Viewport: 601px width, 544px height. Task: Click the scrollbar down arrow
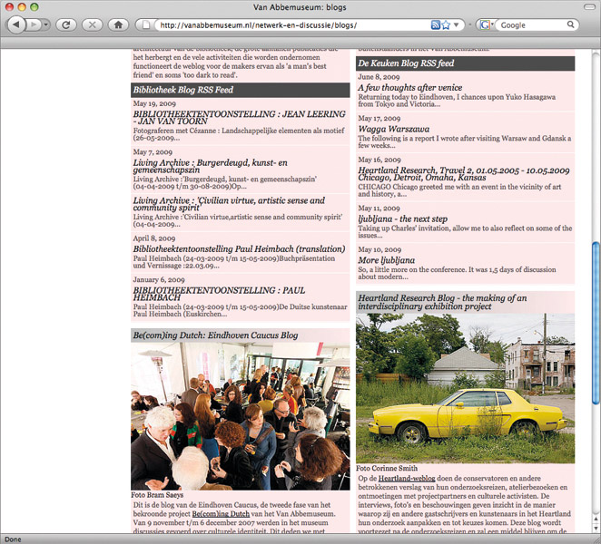(x=596, y=528)
